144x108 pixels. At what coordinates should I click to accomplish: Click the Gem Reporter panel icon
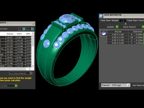coord(101,16)
